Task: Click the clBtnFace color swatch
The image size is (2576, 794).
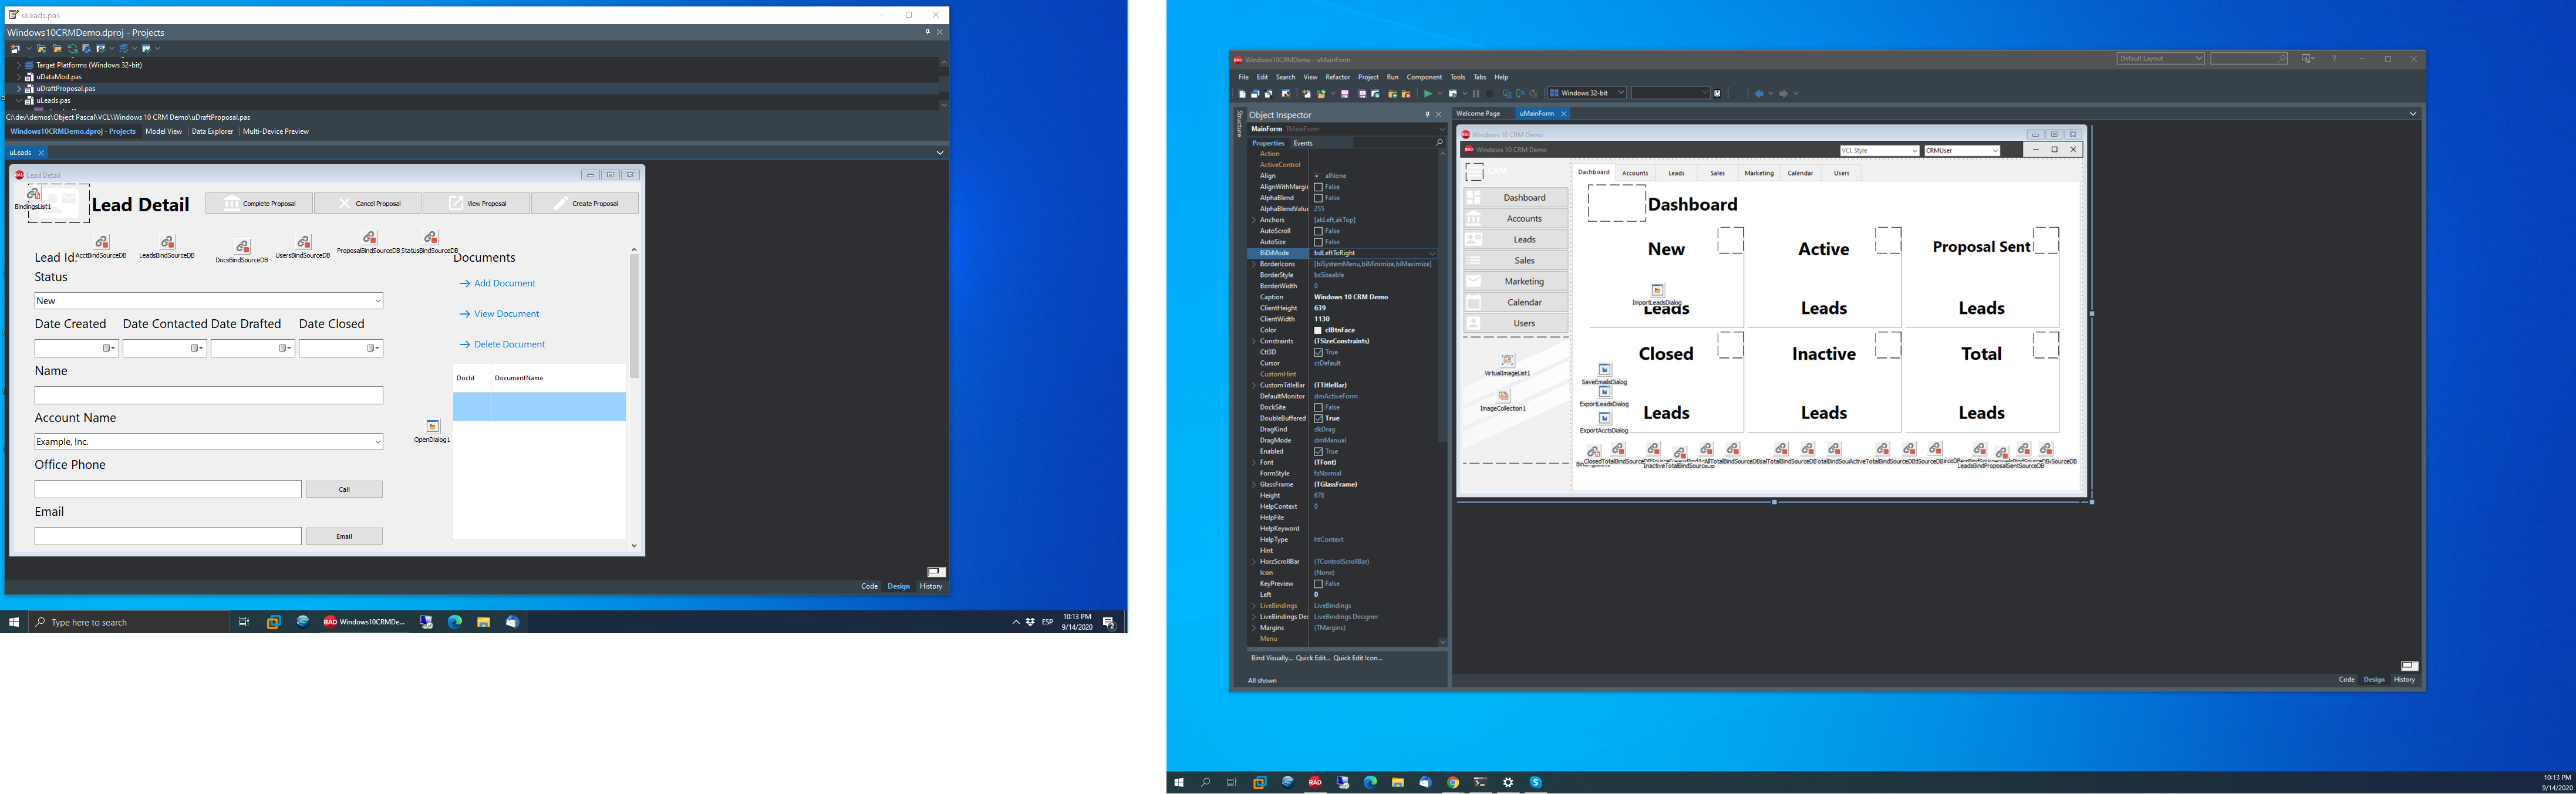Action: [1318, 330]
